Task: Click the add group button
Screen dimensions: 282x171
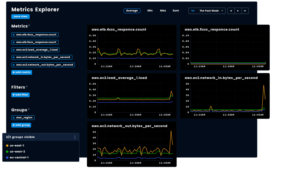Action: click(x=21, y=125)
